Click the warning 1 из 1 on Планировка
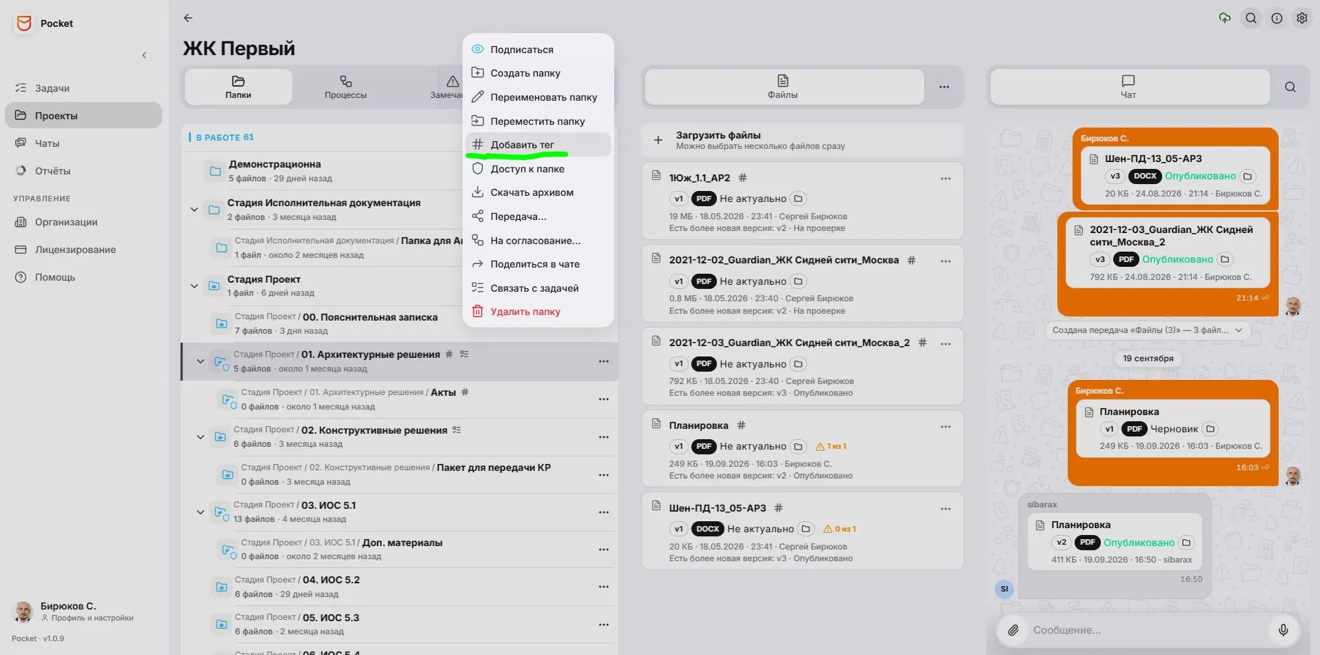This screenshot has width=1320, height=655. coord(831,447)
